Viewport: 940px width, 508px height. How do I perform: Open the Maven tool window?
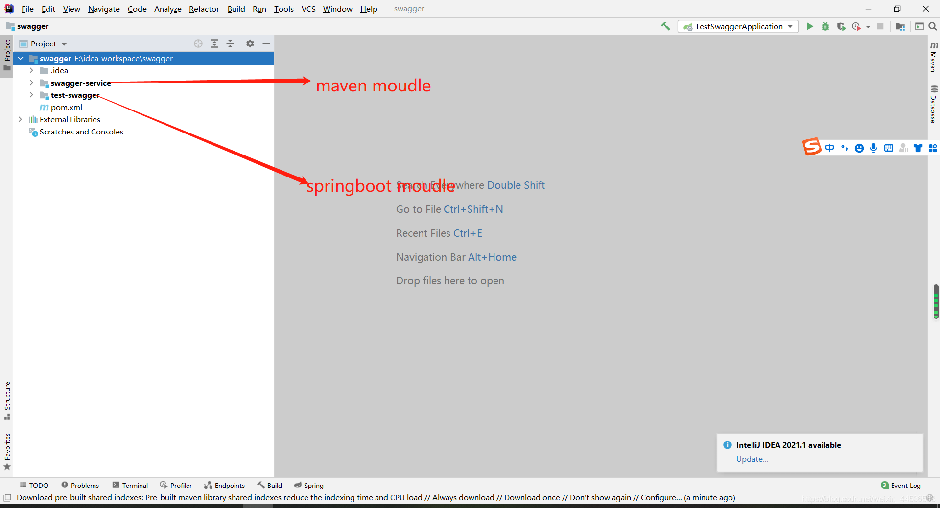[x=934, y=57]
